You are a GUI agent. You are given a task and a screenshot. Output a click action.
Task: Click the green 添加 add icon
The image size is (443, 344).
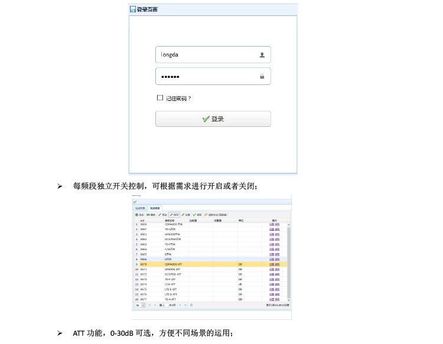pyautogui.click(x=137, y=215)
